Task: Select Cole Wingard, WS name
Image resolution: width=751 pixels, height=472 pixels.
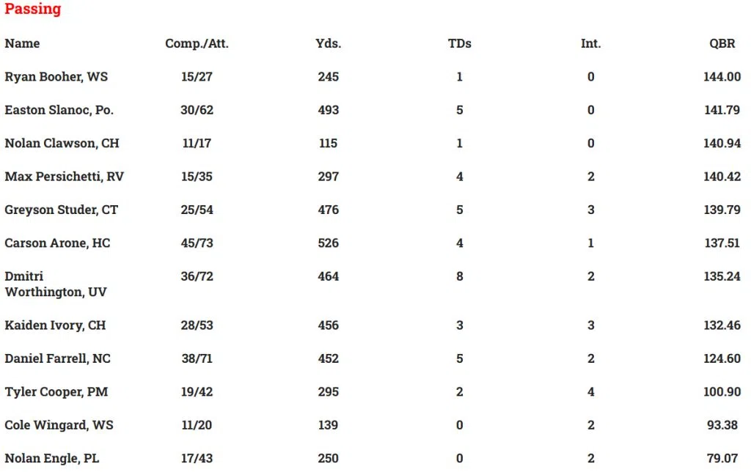Action: coord(59,425)
